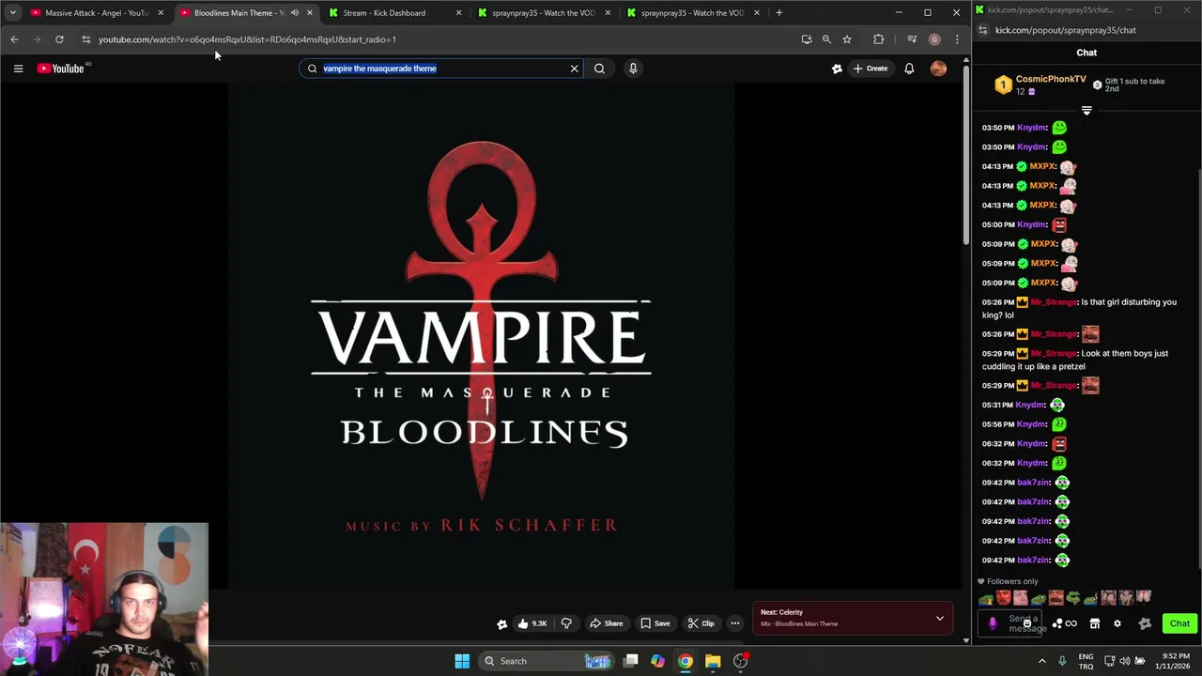The width and height of the screenshot is (1202, 676).
Task: View site information icon in address bar
Action: [85, 39]
